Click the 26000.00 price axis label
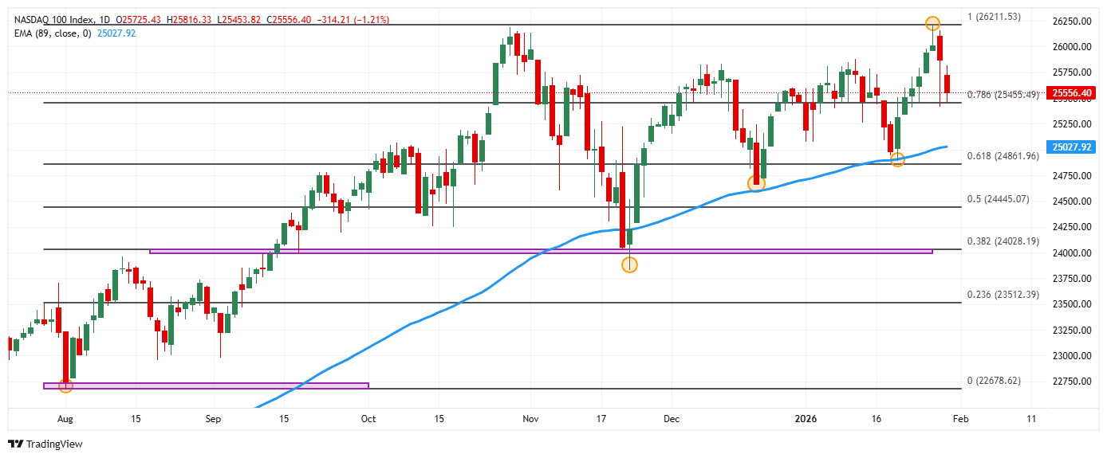The width and height of the screenshot is (1107, 458). [1074, 47]
